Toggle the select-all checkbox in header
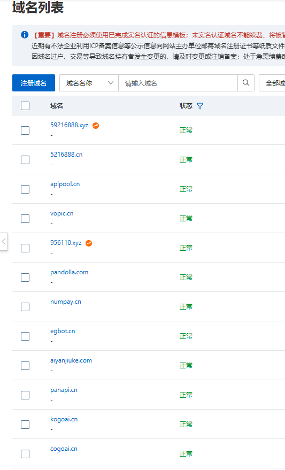The image size is (285, 470). point(25,106)
